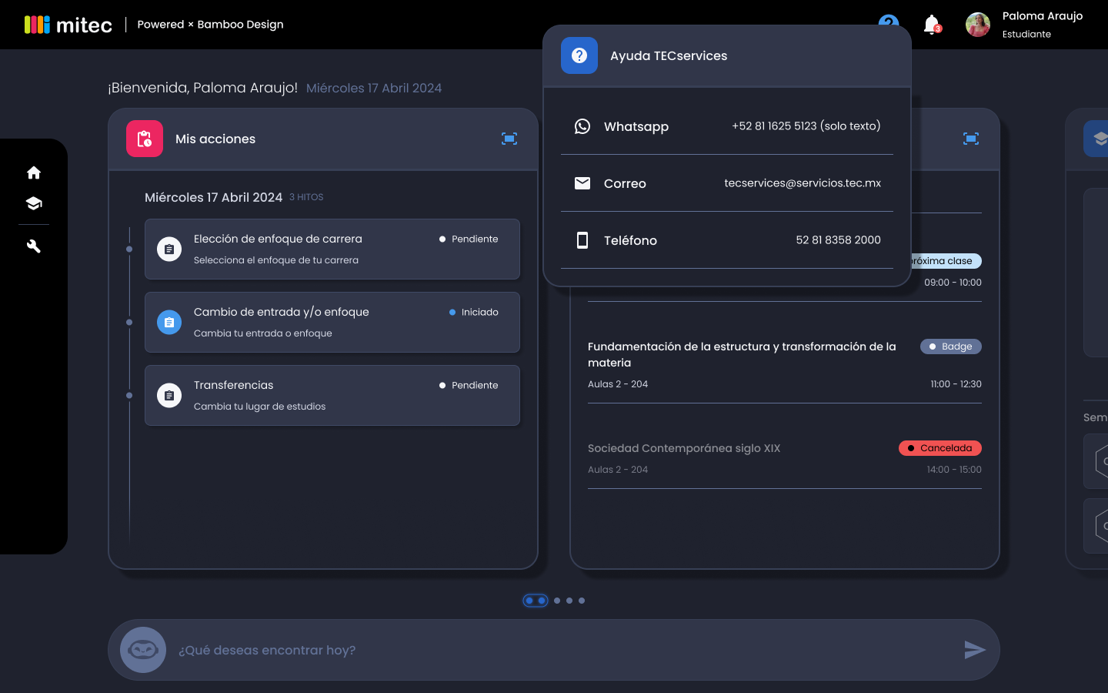
Task: Expand the Mis acciones card to fullscreen
Action: pos(509,139)
